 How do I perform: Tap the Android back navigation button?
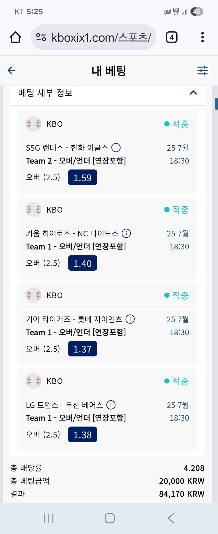pos(171,518)
